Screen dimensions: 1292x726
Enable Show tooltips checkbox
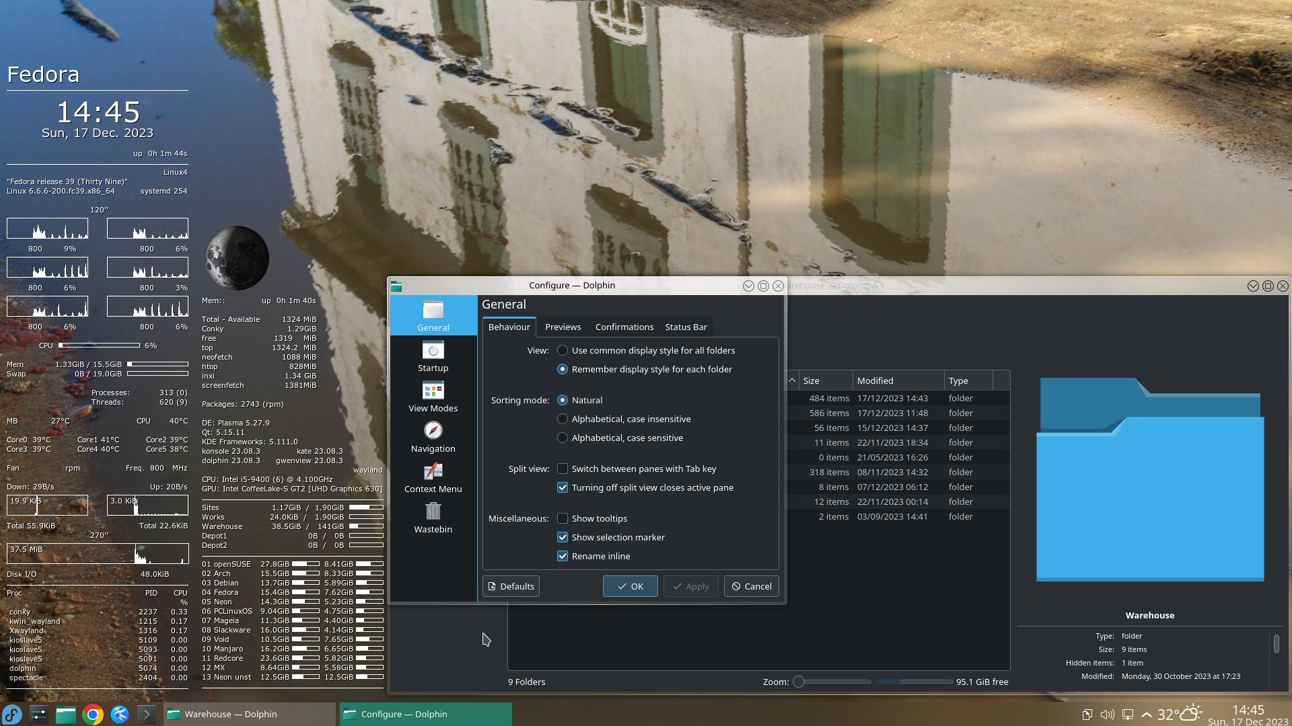563,518
